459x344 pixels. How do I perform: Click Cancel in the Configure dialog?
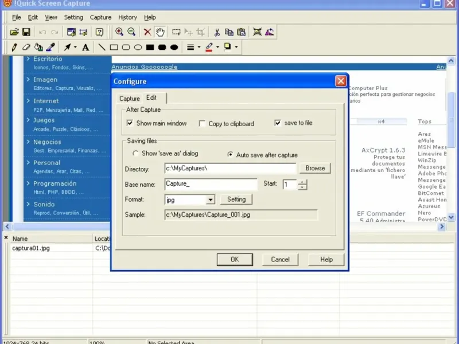coord(280,260)
